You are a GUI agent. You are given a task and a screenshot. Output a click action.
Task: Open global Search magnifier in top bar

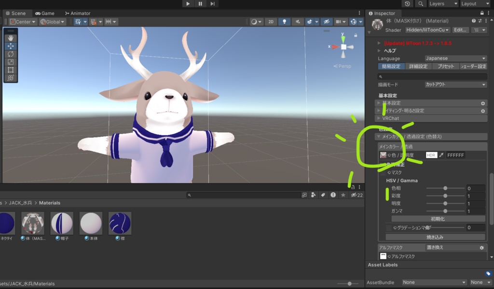click(421, 4)
